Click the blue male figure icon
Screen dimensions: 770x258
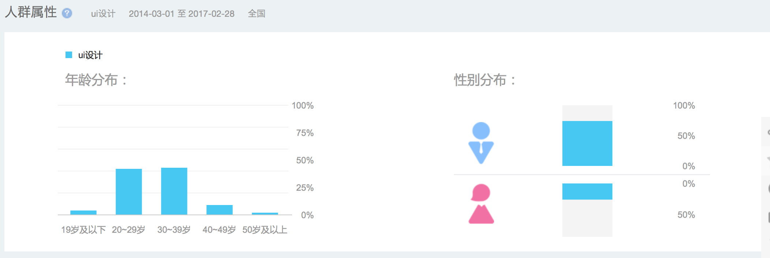[x=481, y=143]
